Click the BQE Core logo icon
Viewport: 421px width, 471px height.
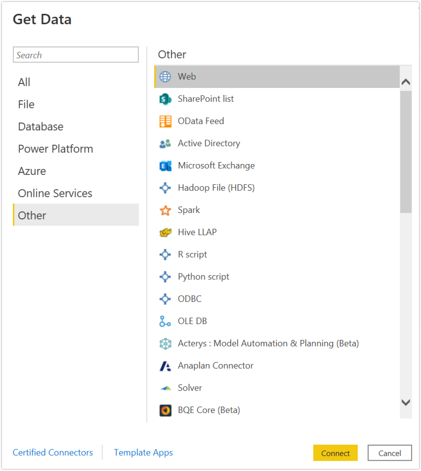165,410
